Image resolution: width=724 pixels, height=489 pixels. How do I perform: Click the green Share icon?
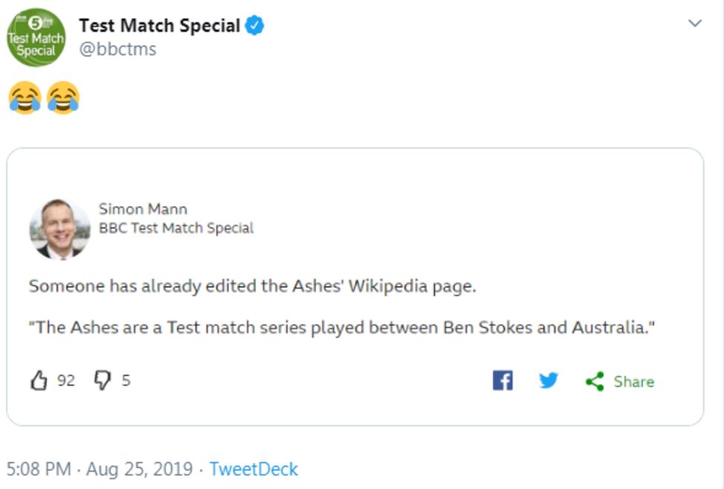coord(593,381)
